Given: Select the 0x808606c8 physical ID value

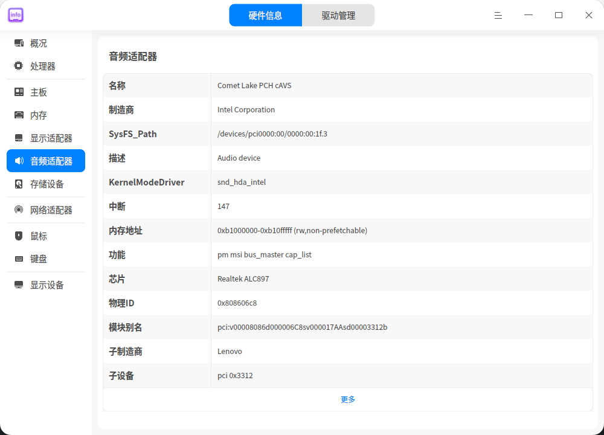Looking at the screenshot, I should pos(237,303).
